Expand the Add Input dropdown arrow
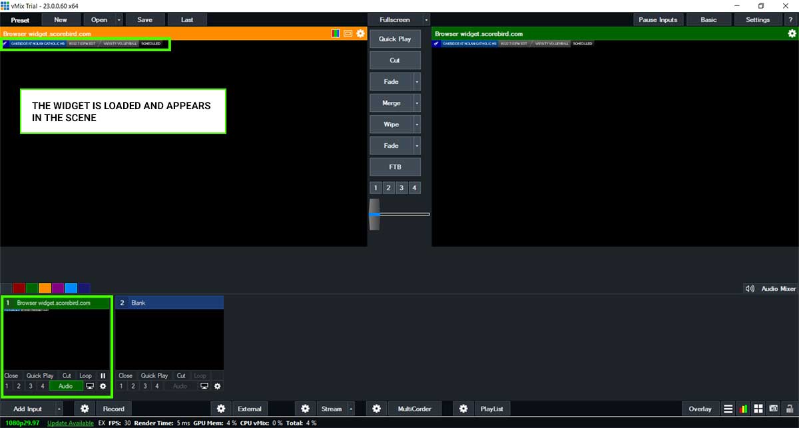Viewport: 799px width, 428px height. pyautogui.click(x=59, y=409)
